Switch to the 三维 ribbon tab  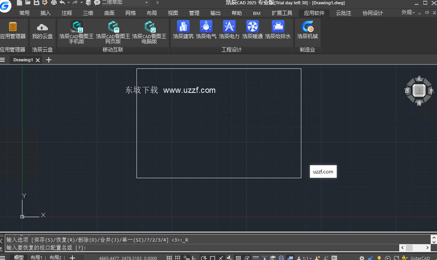pyautogui.click(x=88, y=13)
